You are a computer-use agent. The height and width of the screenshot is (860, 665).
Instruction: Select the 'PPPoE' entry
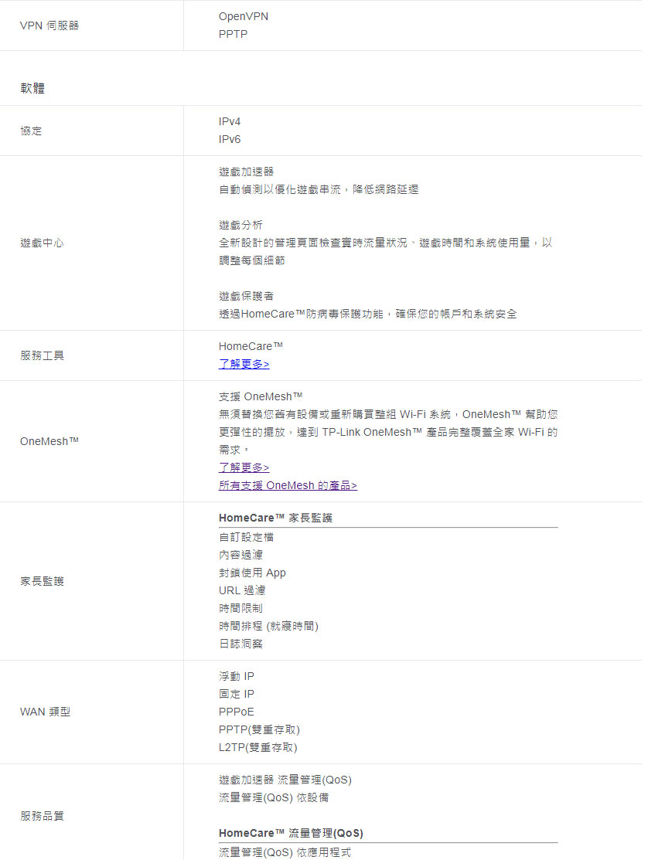point(237,712)
